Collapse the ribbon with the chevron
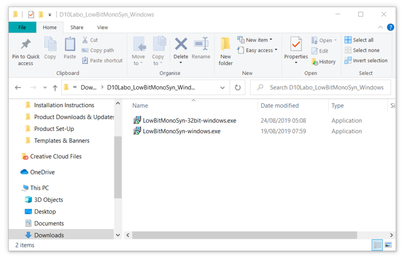This screenshot has width=404, height=259. click(x=380, y=27)
